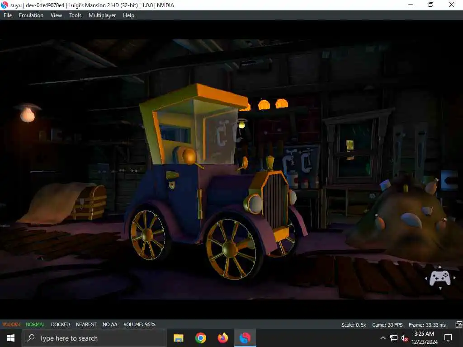Screen dimensions: 463x347
Task: Open the Multiplayer menu
Action: 102,15
